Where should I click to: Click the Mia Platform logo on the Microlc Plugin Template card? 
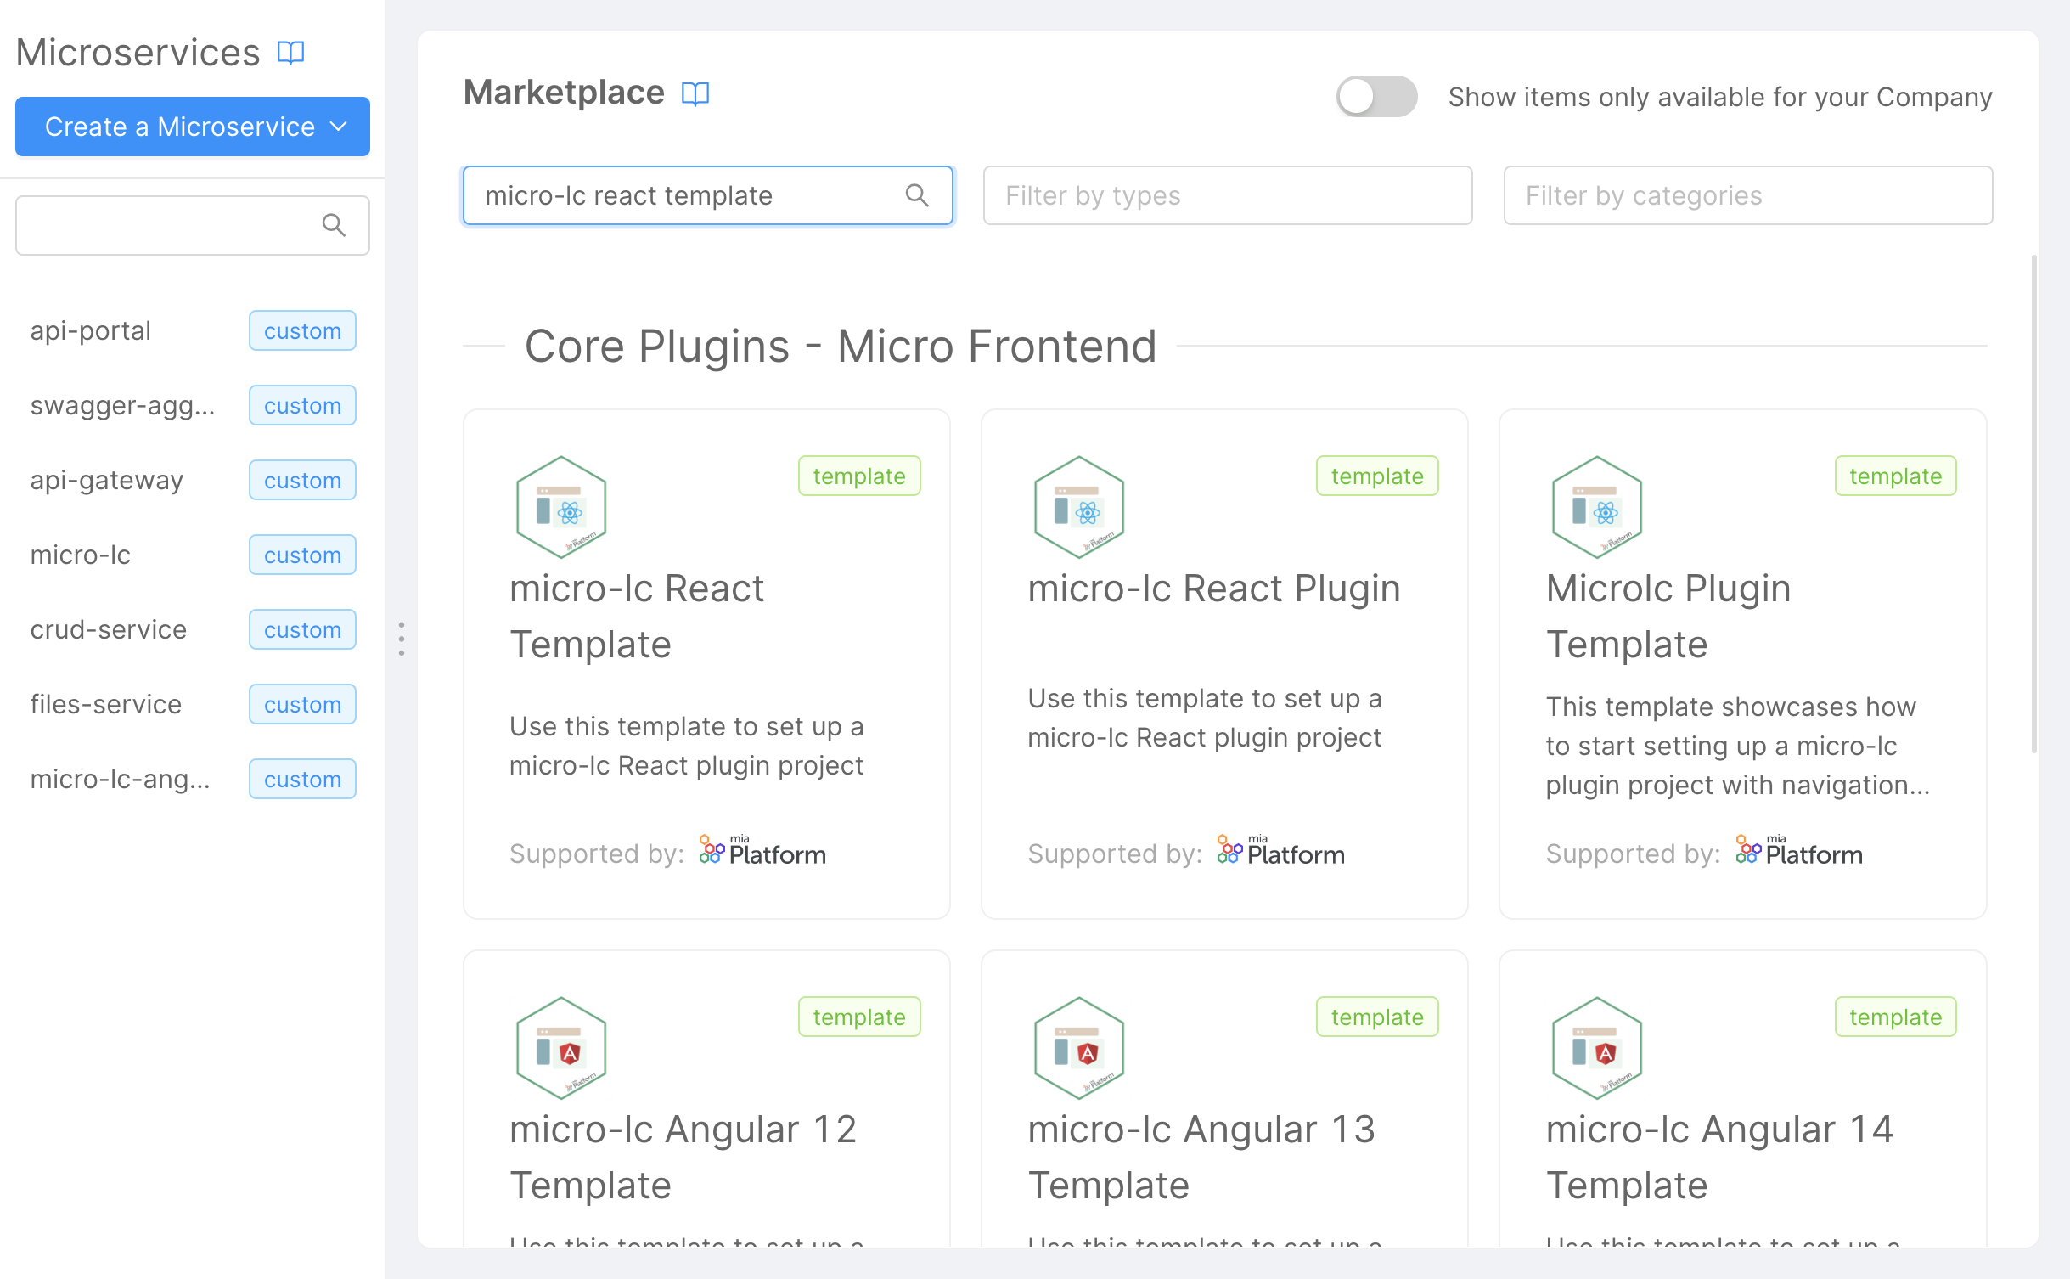click(x=1798, y=852)
